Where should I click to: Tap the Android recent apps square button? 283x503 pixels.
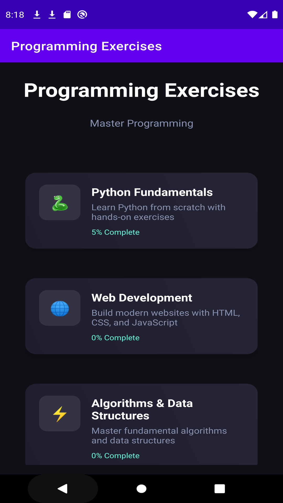(x=220, y=489)
